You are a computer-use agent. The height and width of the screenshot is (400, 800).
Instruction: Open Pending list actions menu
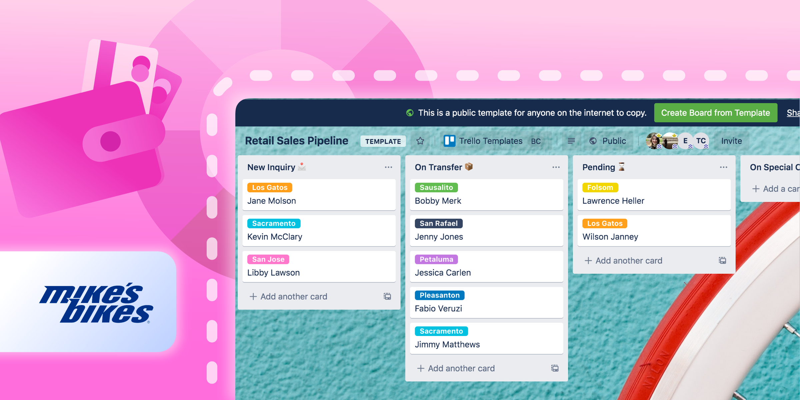click(723, 167)
